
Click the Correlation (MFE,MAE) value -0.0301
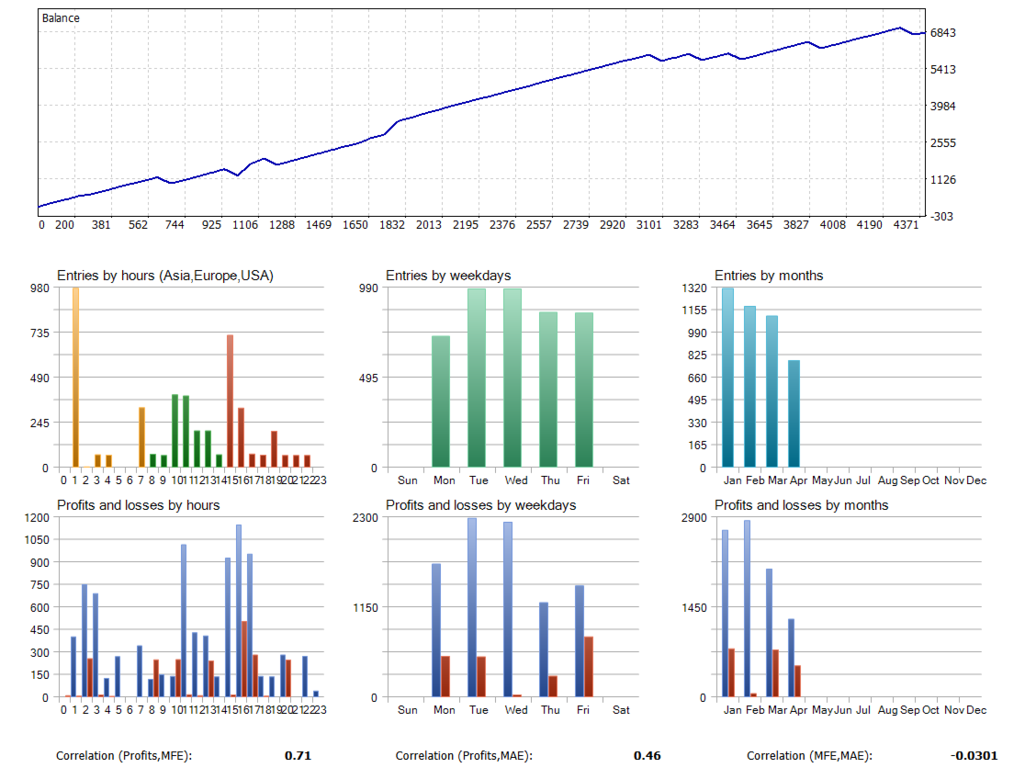click(x=974, y=755)
